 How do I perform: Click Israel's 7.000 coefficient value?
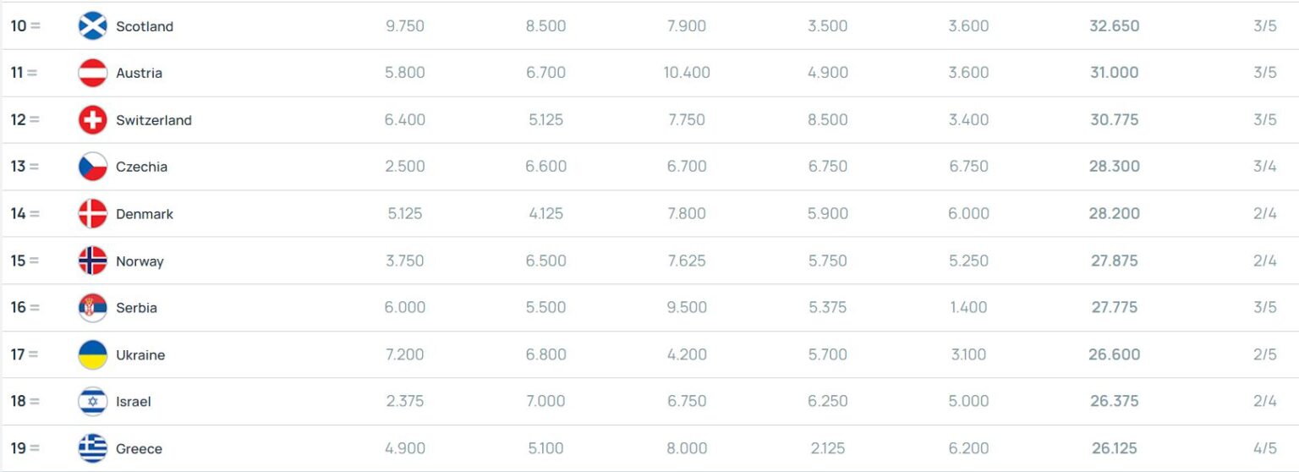545,402
